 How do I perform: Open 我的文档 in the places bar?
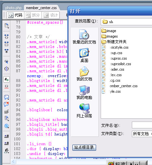(84, 74)
